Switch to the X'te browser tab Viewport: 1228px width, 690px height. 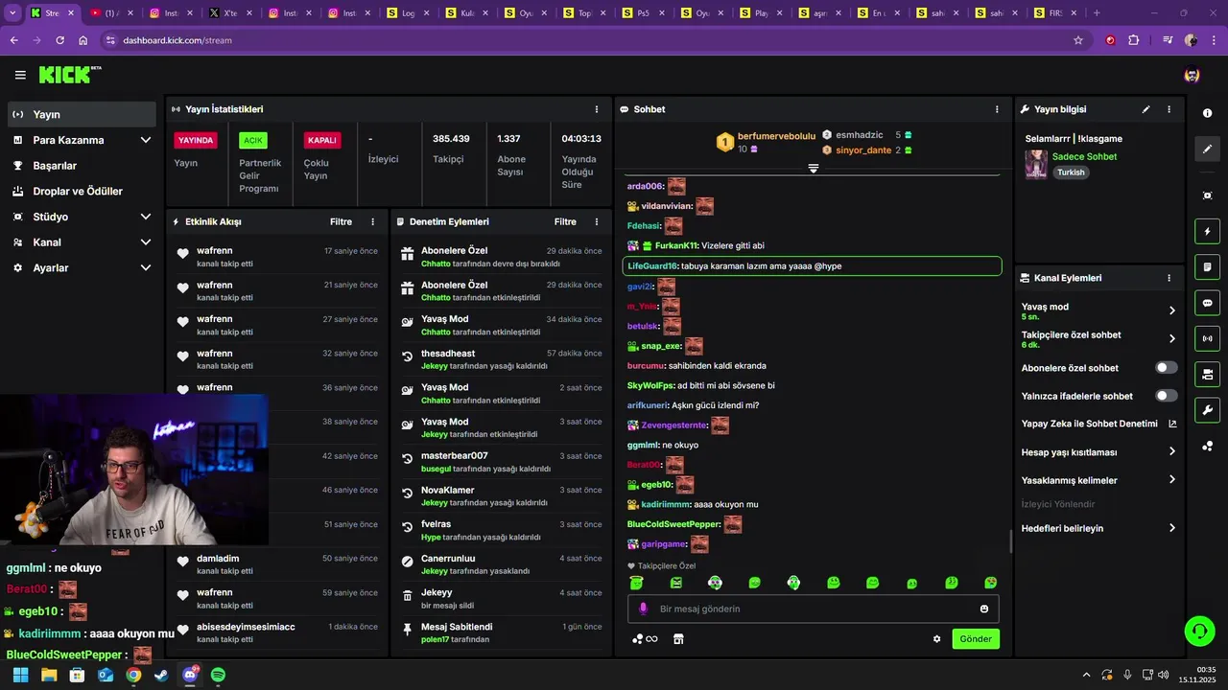(231, 13)
